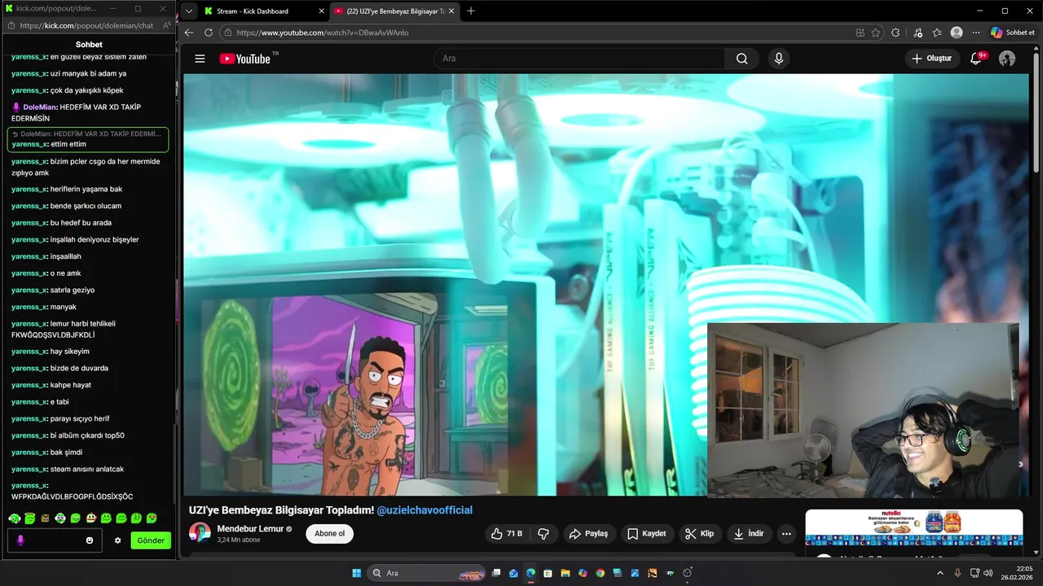The width and height of the screenshot is (1043, 586).
Task: Start voice search with the microphone icon
Action: 779,59
